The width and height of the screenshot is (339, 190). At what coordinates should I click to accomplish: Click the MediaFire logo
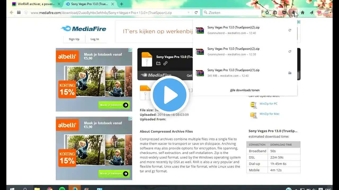click(83, 29)
